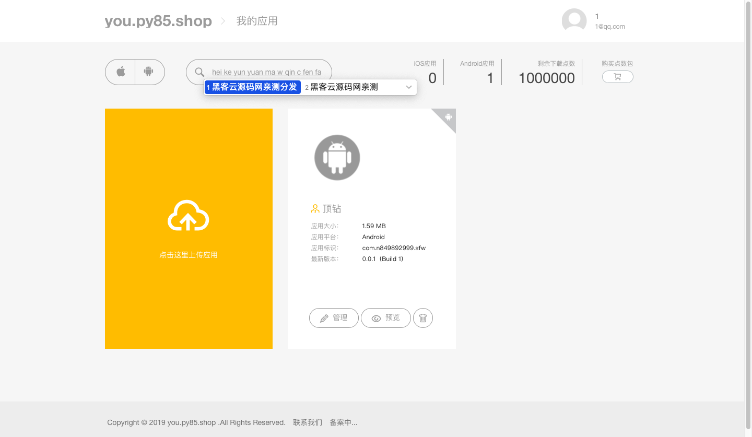Filter apps by the Android robot icon

pyautogui.click(x=149, y=72)
